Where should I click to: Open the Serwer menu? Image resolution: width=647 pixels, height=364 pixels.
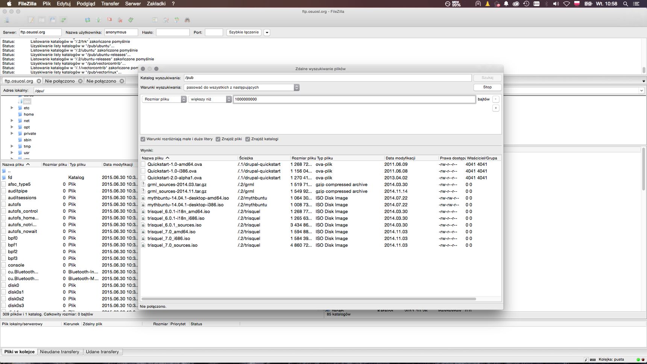point(133,4)
